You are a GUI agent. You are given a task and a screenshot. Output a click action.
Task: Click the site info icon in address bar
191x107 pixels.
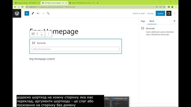click(x=27, y=7)
